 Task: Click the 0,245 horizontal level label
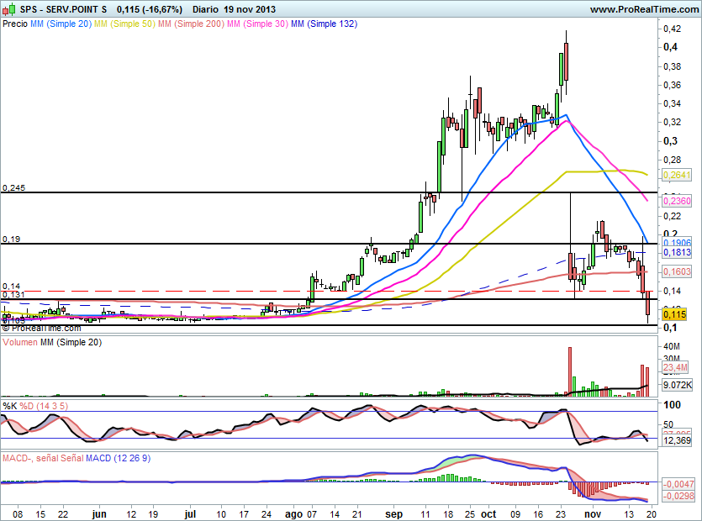[13, 188]
